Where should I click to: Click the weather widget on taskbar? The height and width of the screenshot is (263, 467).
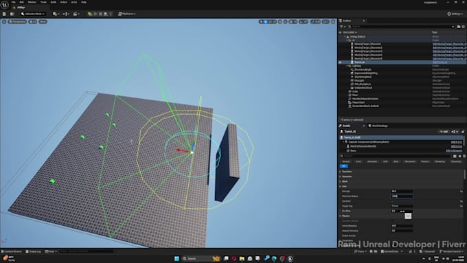point(9,258)
